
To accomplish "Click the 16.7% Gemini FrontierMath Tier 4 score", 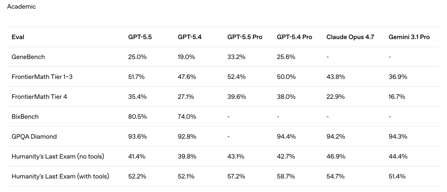I will (397, 97).
